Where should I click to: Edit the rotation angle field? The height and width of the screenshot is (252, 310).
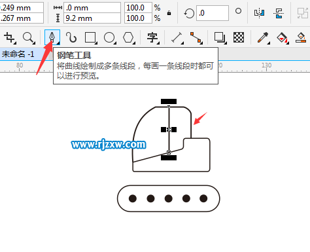213,13
